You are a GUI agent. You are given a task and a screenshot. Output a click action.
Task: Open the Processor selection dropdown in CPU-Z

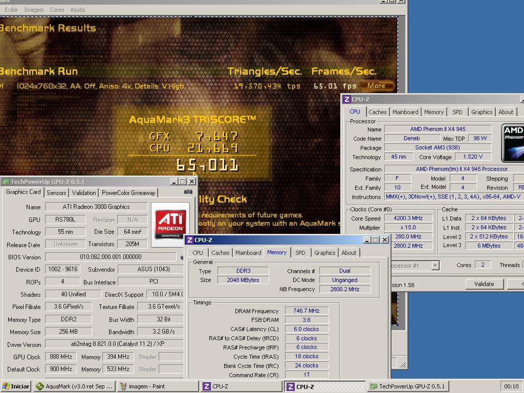click(435, 266)
